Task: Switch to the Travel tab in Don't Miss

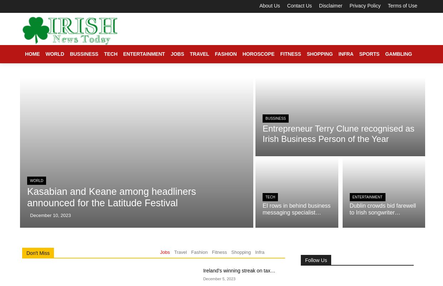Action: click(180, 252)
